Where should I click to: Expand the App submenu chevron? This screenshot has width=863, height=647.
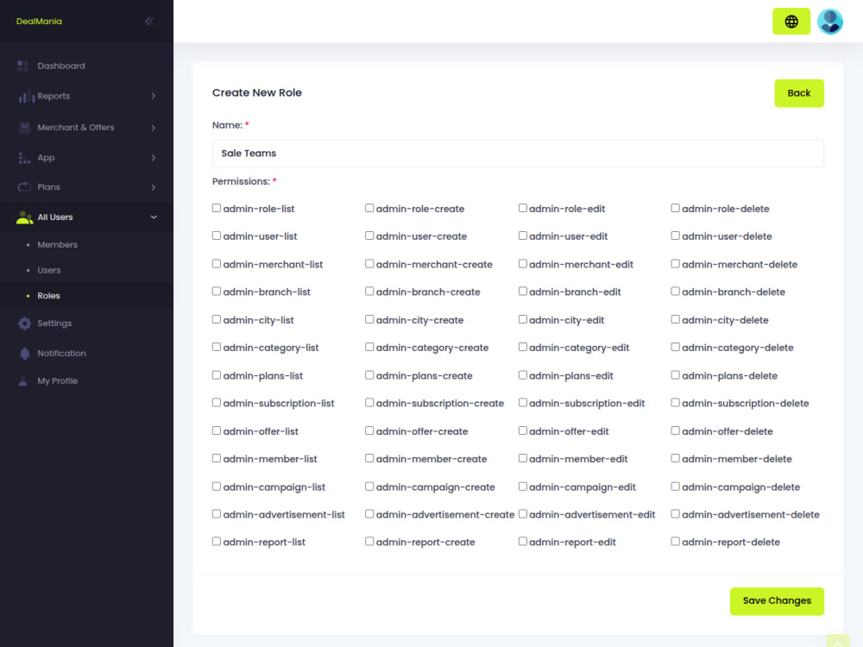point(153,158)
